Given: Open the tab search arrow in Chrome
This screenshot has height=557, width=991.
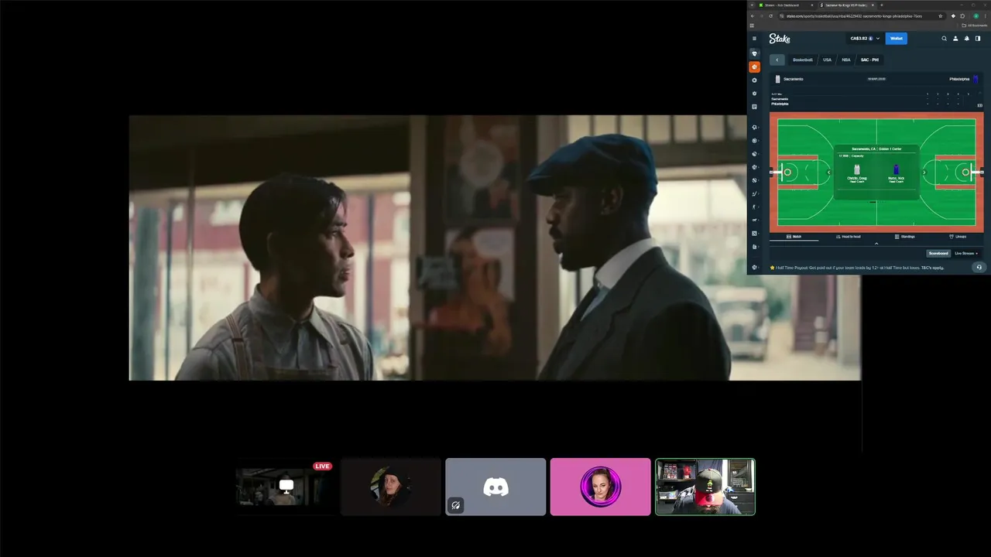Looking at the screenshot, I should point(752,5).
